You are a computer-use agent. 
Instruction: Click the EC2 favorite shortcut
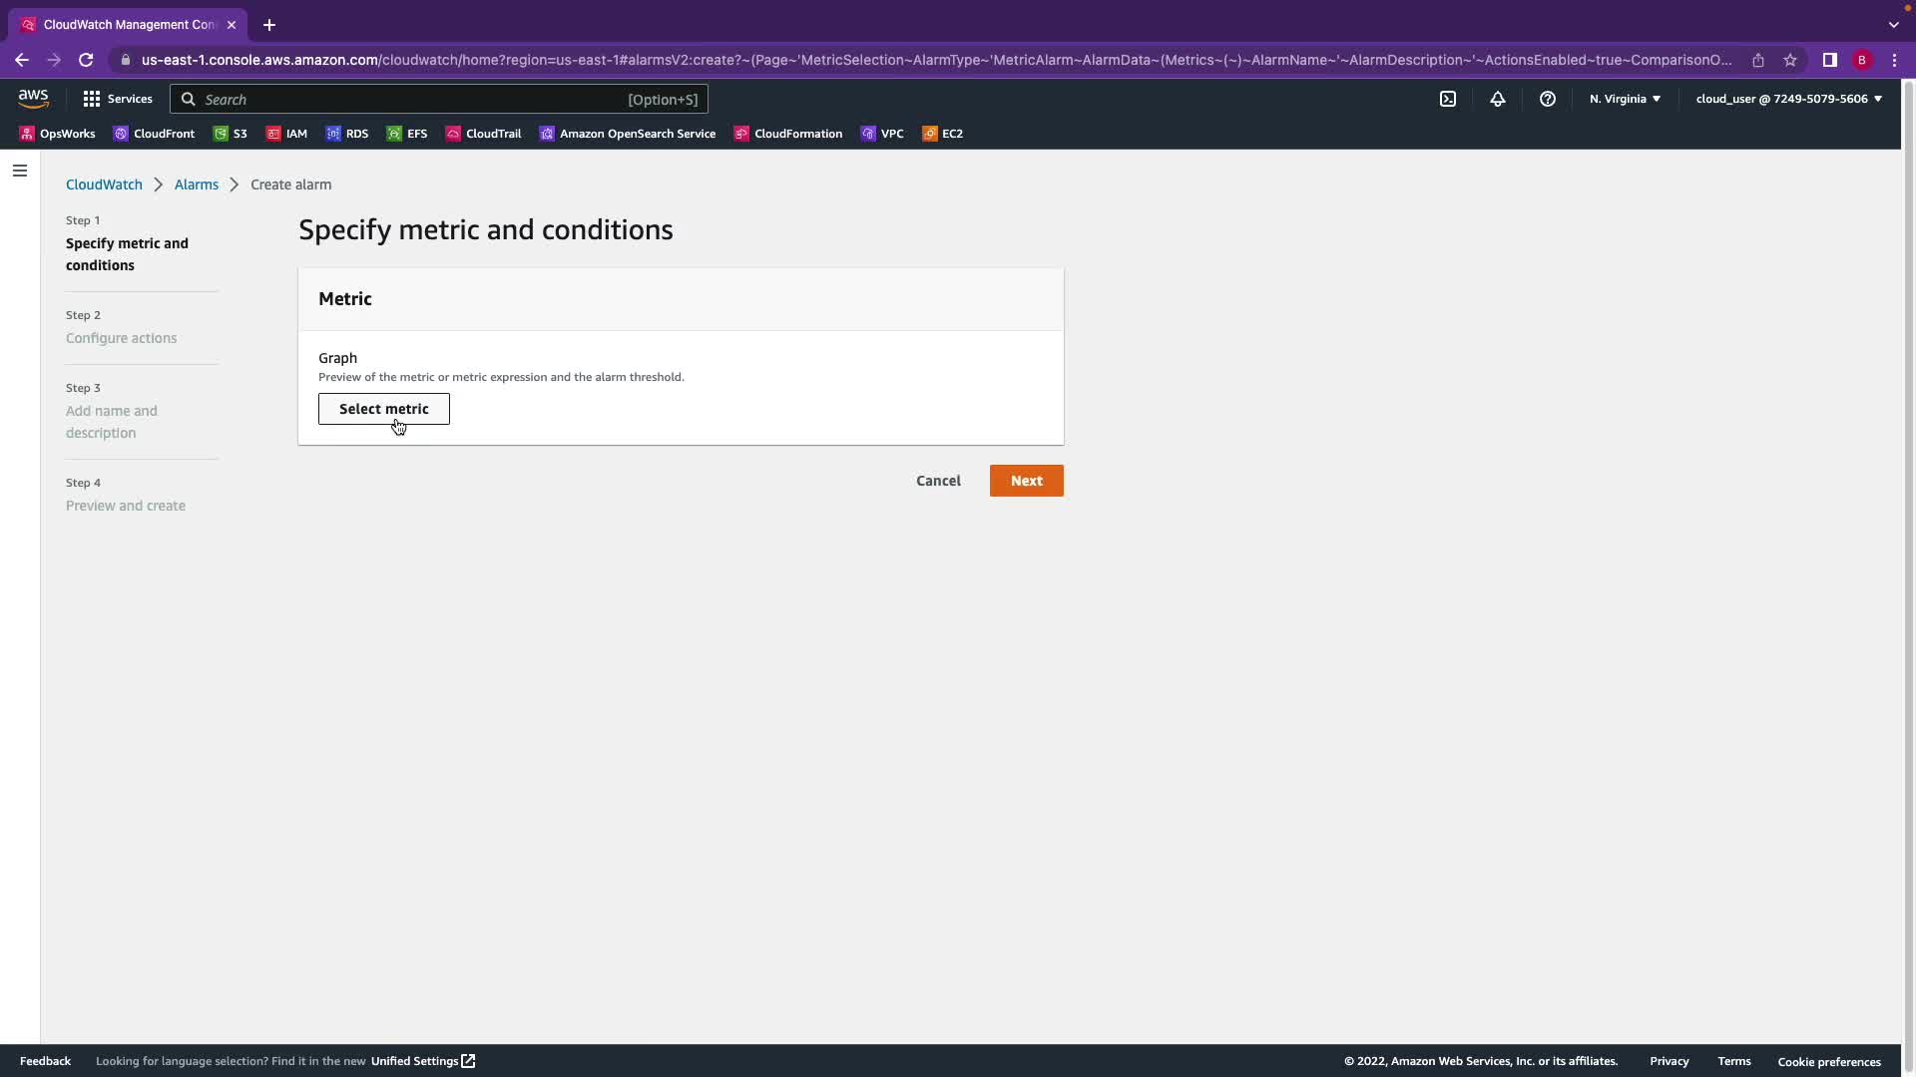943,134
